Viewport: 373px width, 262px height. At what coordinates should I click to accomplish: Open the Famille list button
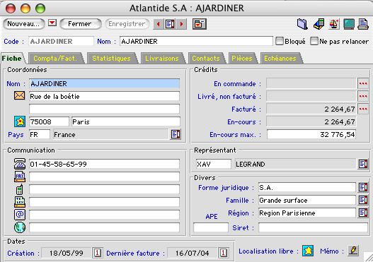(363, 200)
